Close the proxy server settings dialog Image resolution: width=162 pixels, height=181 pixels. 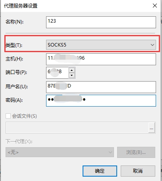pyautogui.click(x=155, y=6)
